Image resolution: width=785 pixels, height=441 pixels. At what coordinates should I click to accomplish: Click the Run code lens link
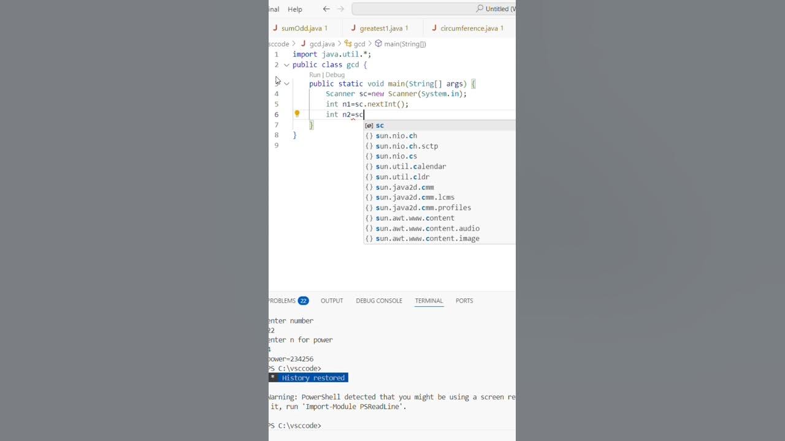click(315, 75)
